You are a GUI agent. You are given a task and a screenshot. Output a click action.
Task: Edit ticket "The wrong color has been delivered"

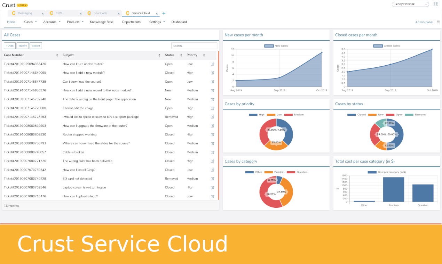(212, 161)
